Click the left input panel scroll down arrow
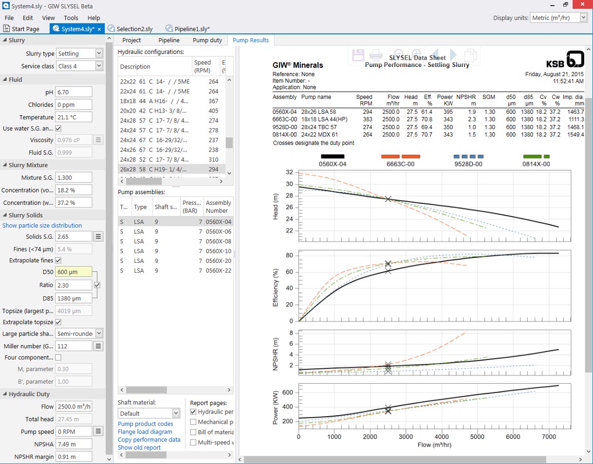 click(x=109, y=459)
